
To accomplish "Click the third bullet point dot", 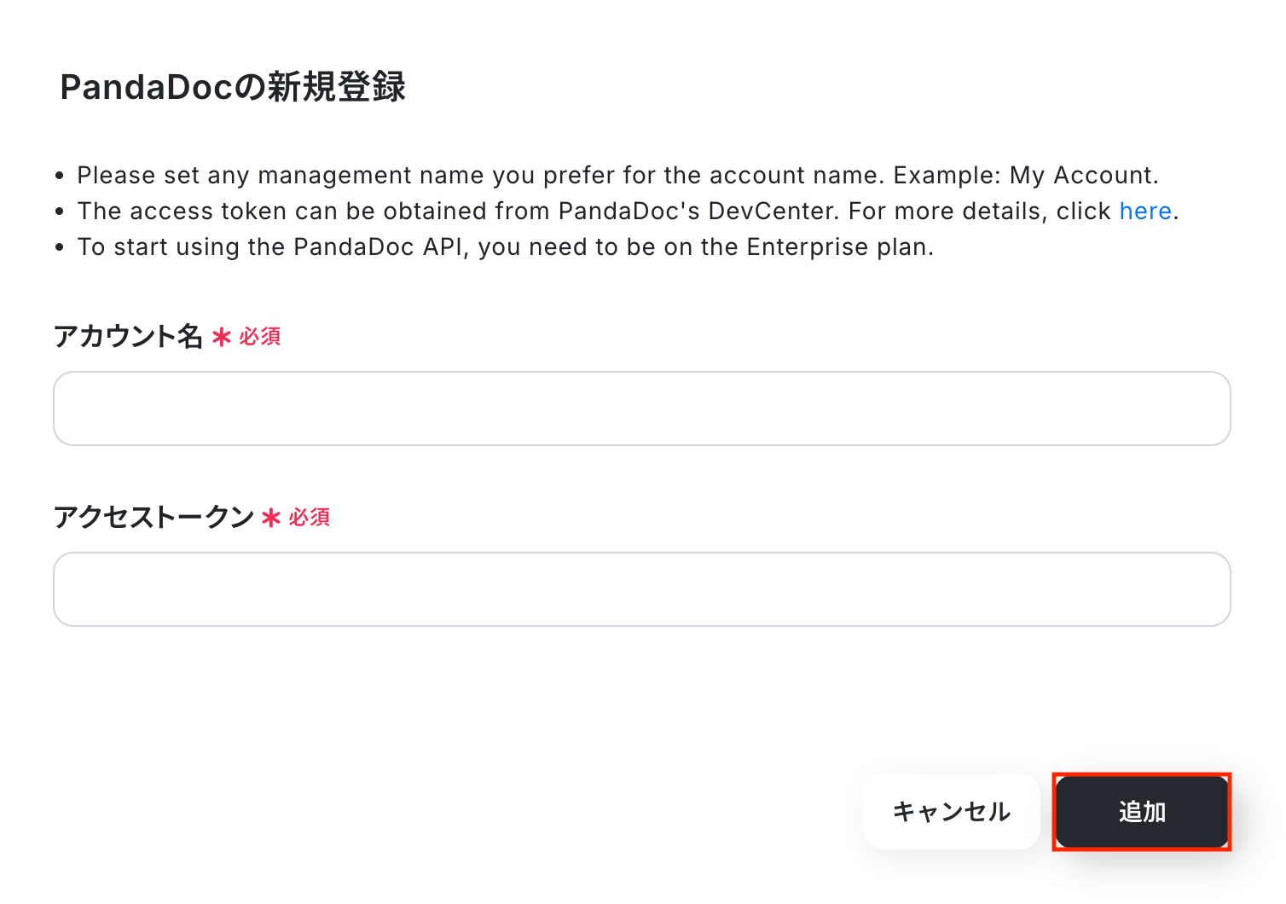I will click(x=60, y=247).
